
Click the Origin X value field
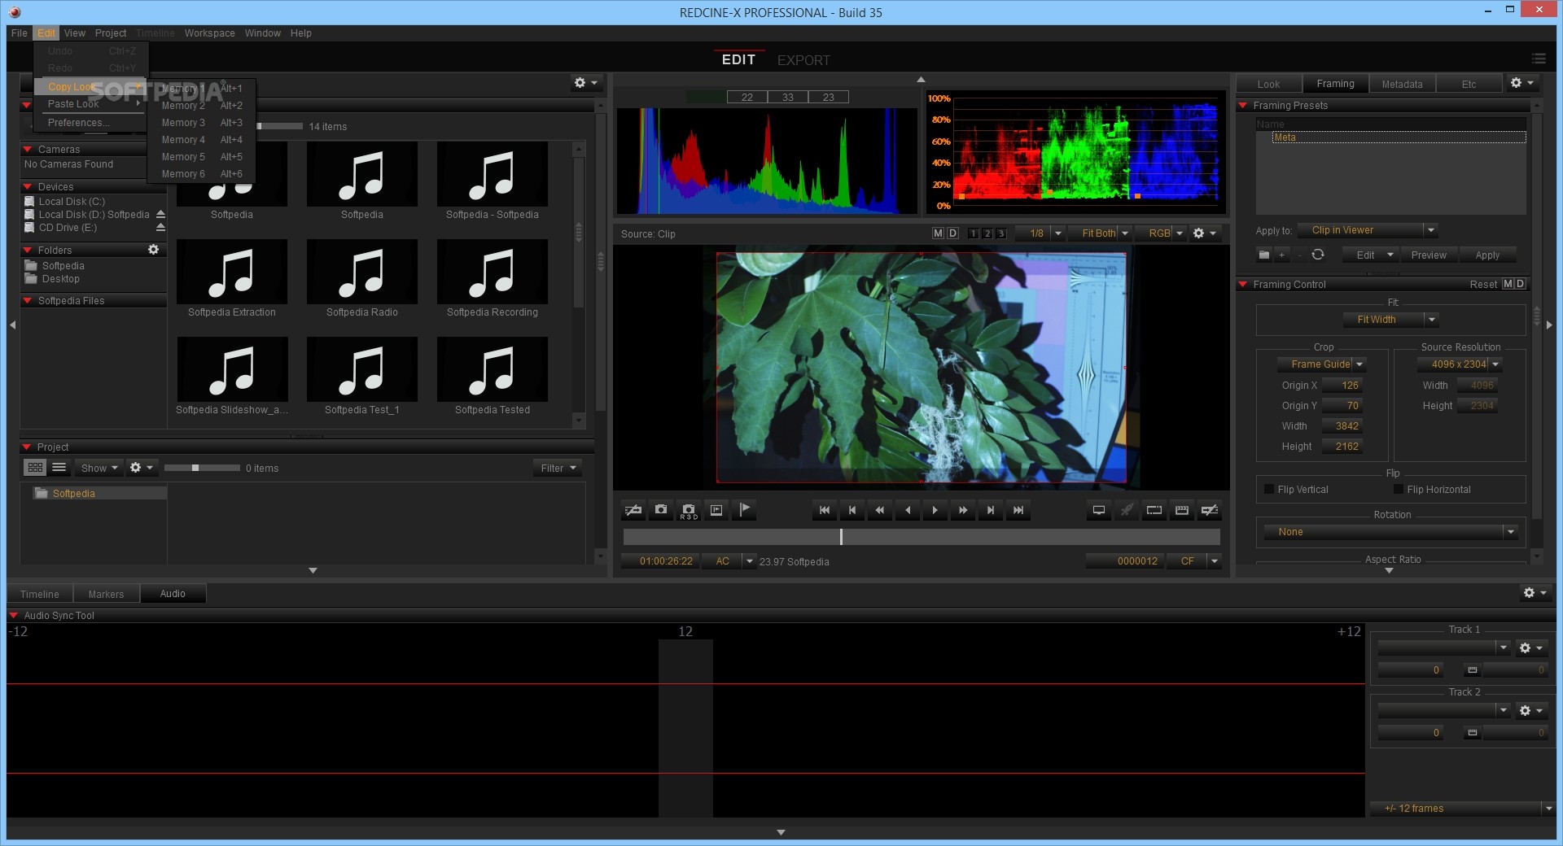(1342, 386)
